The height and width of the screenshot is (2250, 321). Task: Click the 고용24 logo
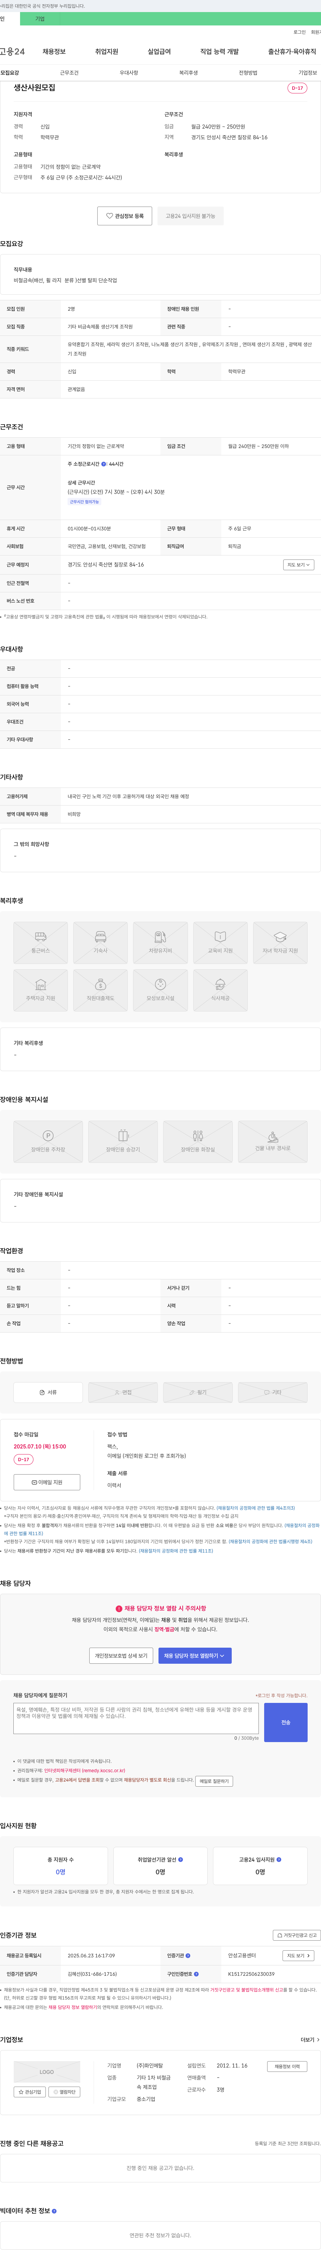[x=12, y=52]
